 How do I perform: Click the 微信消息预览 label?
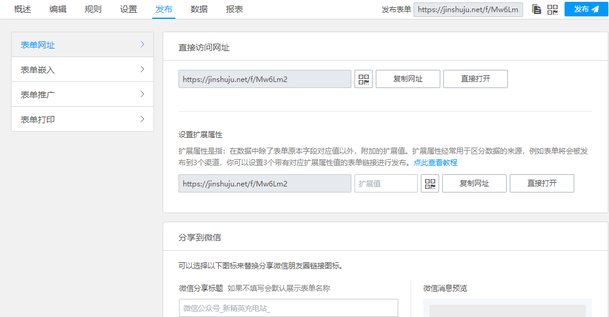click(x=445, y=288)
